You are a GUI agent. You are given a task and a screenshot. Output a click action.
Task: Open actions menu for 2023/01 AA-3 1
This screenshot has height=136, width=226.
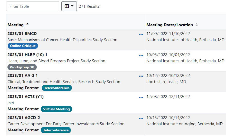(141, 76)
